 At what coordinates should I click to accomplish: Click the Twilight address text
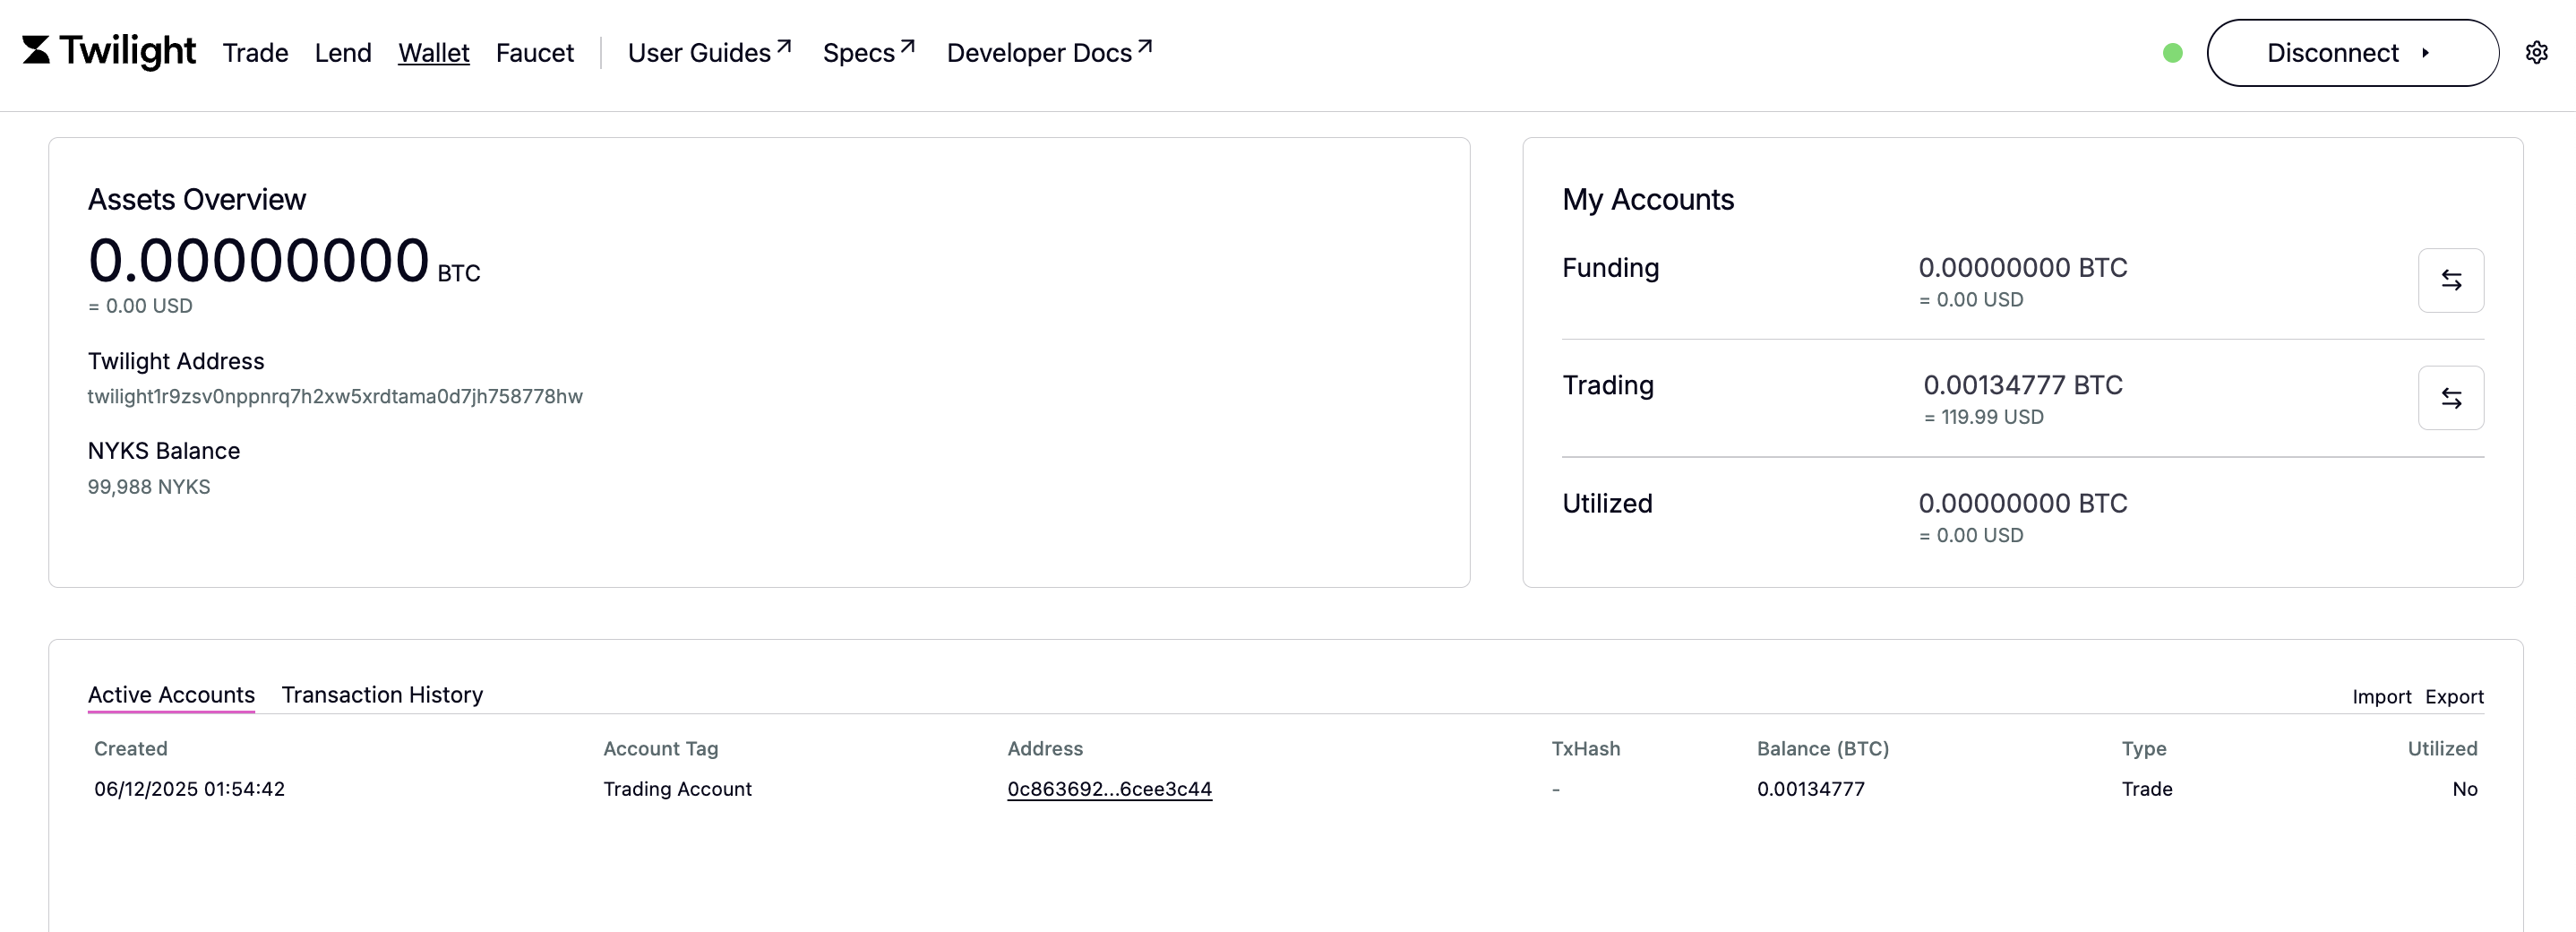pos(335,397)
